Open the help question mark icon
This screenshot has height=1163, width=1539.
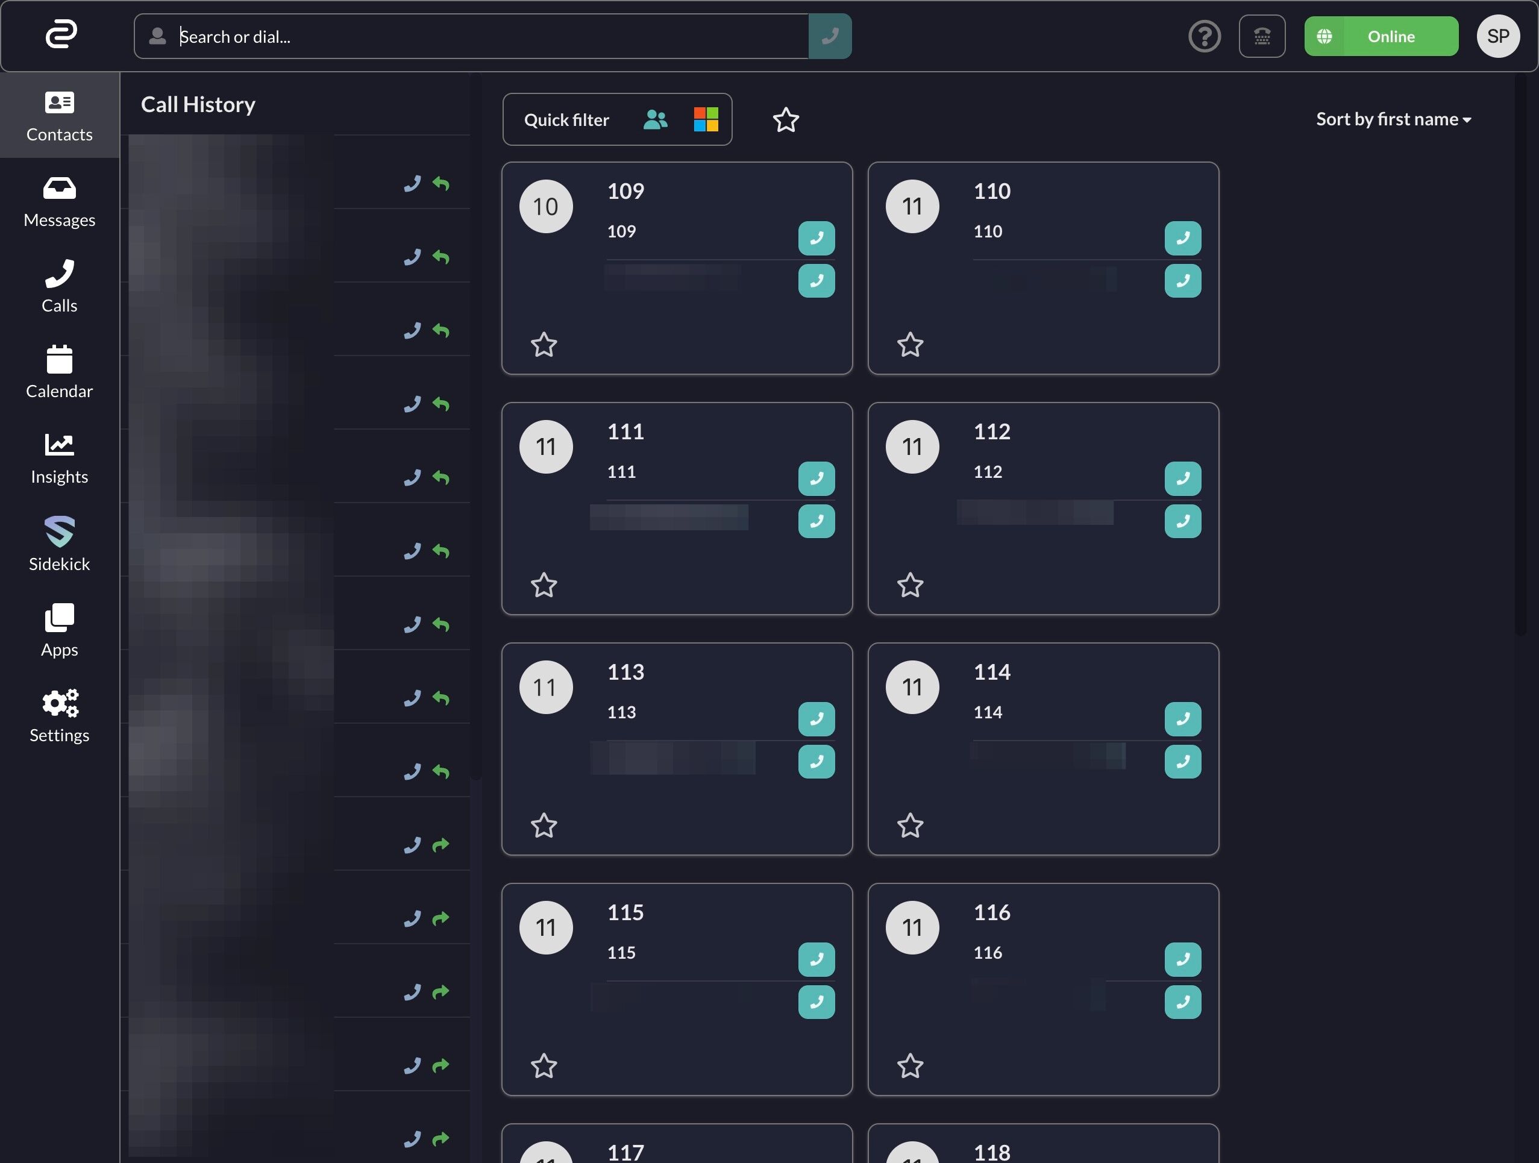point(1205,36)
